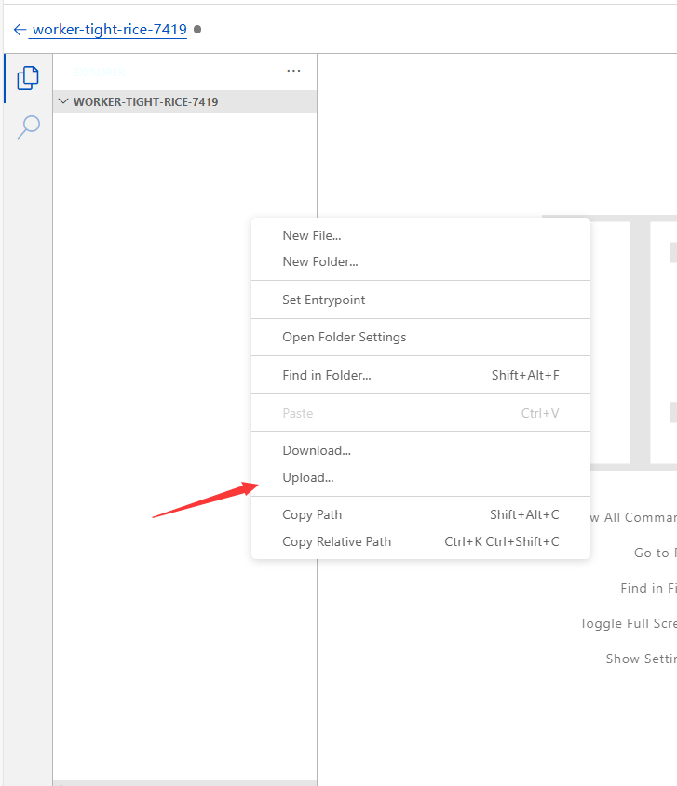Open the sidebar's three-dot more actions menu
This screenshot has height=786, width=677.
(x=293, y=71)
